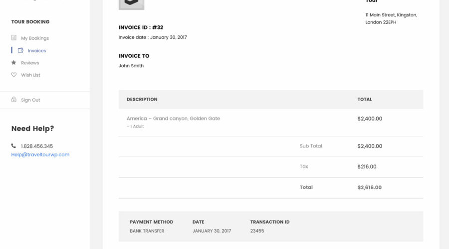Go to the Reviews menu label
This screenshot has height=249, width=449.
click(30, 63)
